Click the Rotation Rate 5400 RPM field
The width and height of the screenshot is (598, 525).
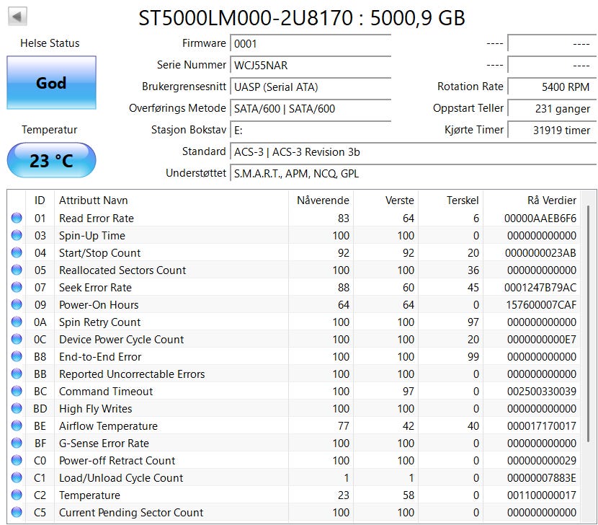tap(550, 87)
